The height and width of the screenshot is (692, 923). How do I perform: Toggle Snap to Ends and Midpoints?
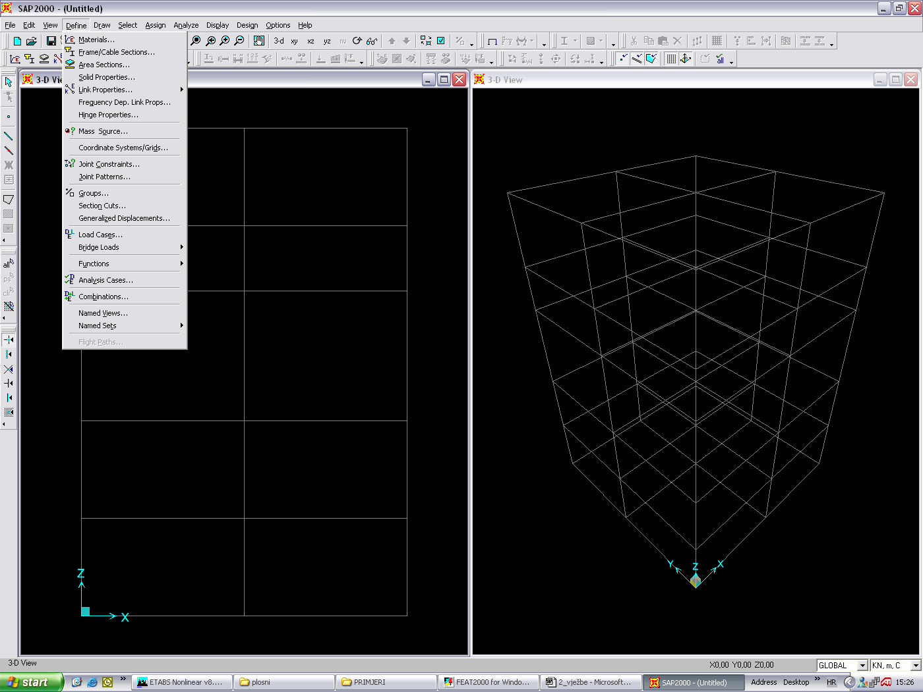tap(9, 355)
